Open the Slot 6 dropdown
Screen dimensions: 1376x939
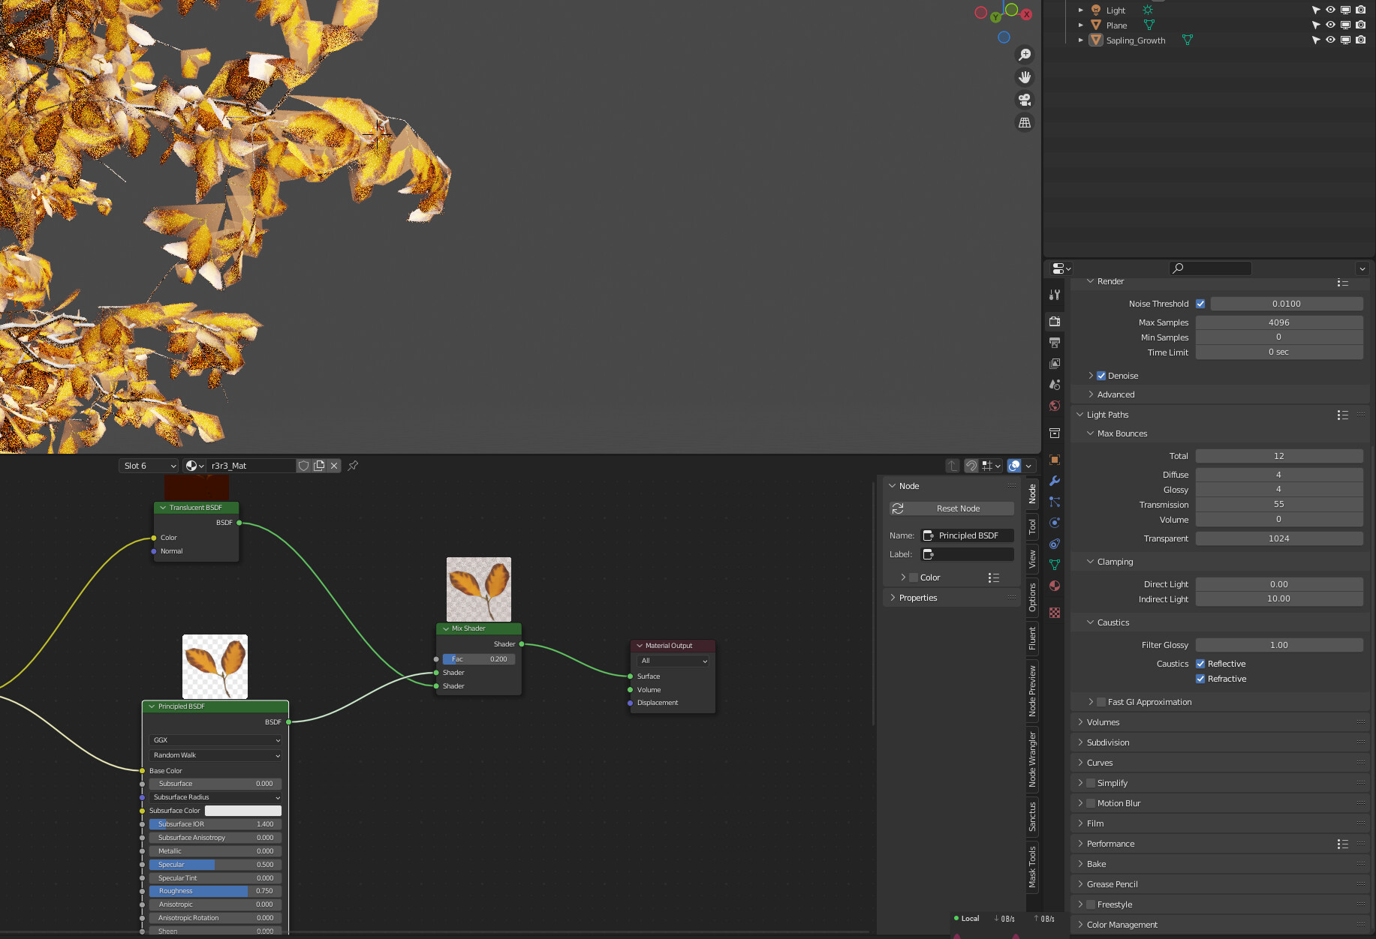click(148, 466)
